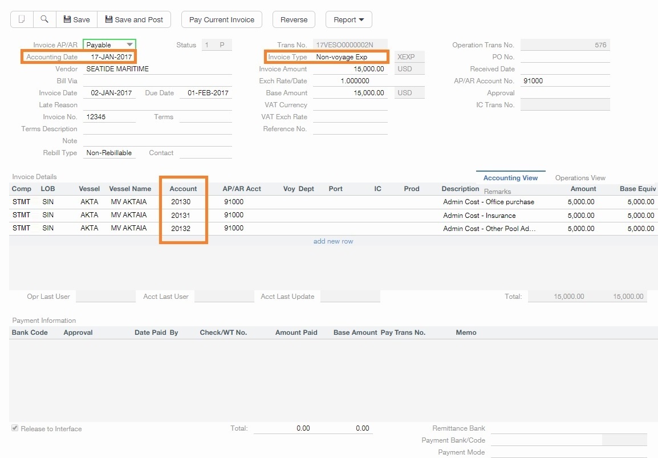The height and width of the screenshot is (458, 658).
Task: Expand the Report dropdown menu
Action: pyautogui.click(x=348, y=19)
